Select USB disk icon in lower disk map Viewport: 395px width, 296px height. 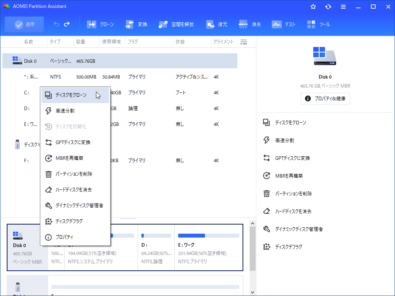click(x=18, y=287)
